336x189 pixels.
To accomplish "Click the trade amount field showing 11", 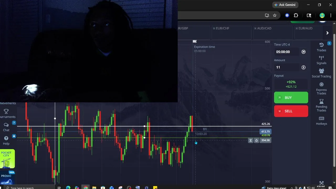I will [x=287, y=67].
